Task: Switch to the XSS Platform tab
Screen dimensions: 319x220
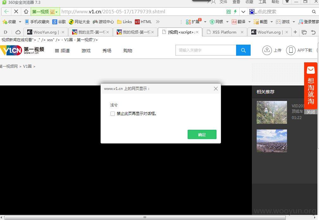Action: [x=225, y=32]
